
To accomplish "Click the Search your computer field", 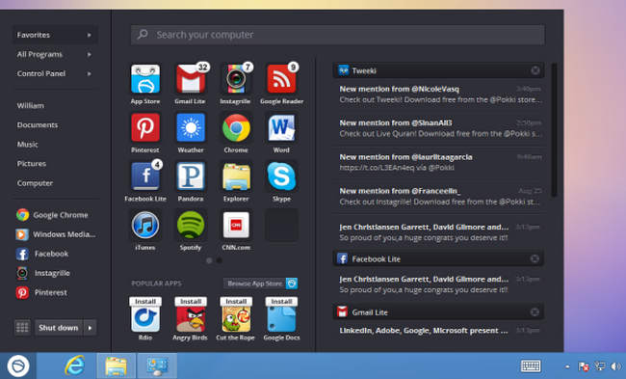I will point(338,35).
